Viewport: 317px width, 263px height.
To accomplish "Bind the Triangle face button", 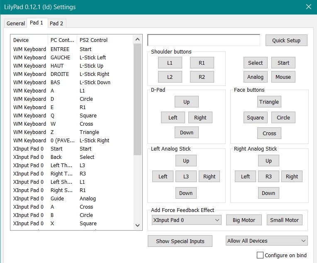I will point(269,102).
